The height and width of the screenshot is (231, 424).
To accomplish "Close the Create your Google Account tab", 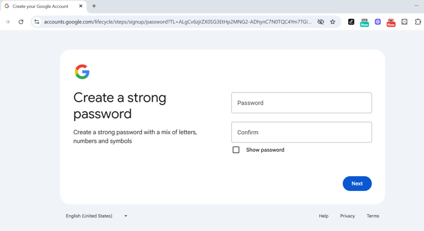I will point(81,6).
